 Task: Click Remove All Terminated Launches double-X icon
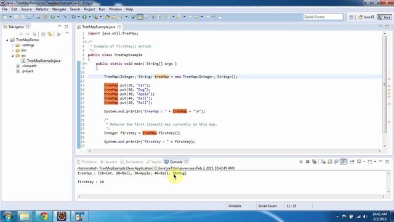(x=314, y=162)
